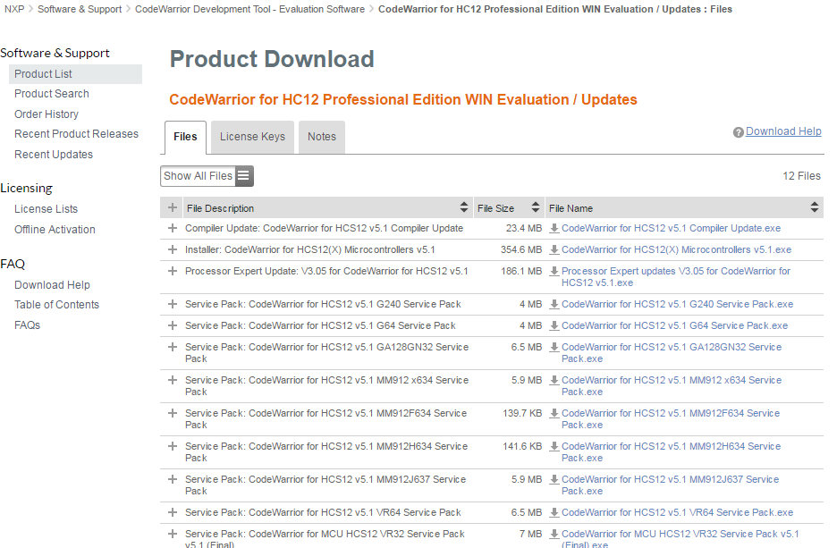Click download icon for G240 Service Pack.exe
Screen dimensions: 837x548
pyautogui.click(x=554, y=305)
